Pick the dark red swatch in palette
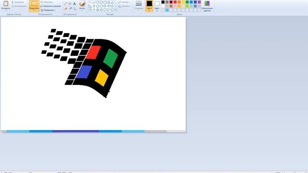This screenshot has width=308, height=173. (x=171, y=2)
